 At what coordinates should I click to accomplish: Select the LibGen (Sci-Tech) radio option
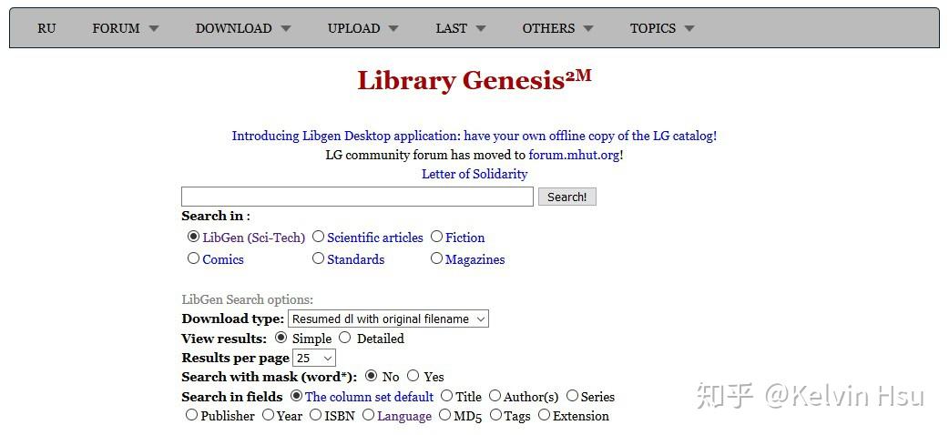pyautogui.click(x=193, y=237)
